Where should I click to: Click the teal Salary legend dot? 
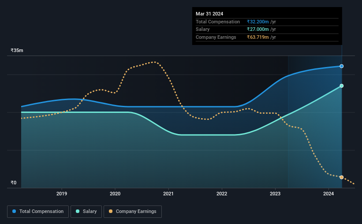point(78,211)
